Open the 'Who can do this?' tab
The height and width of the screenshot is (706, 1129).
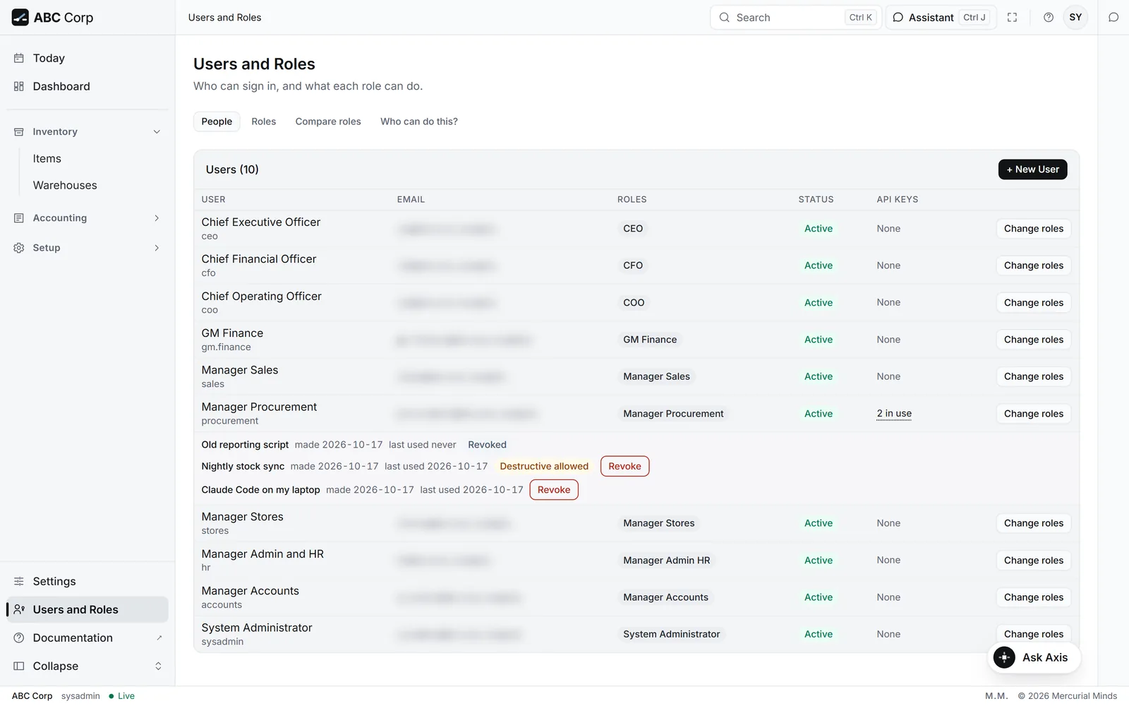tap(419, 121)
